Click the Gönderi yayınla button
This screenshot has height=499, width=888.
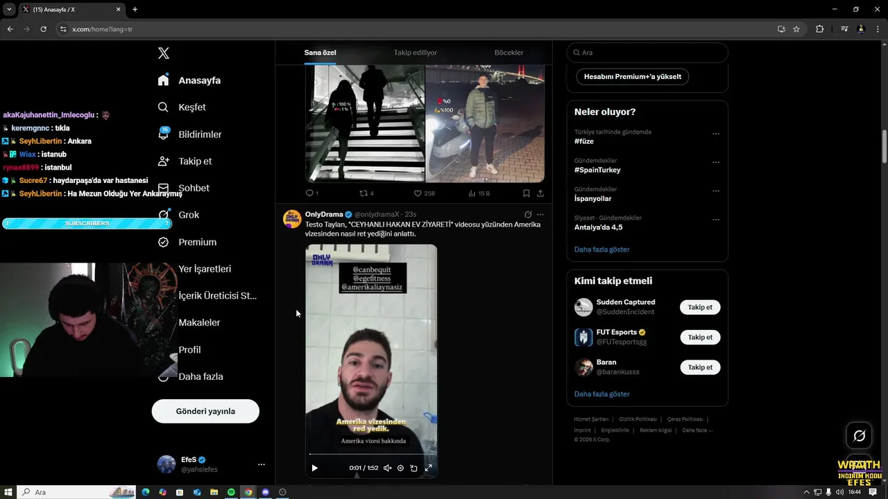pyautogui.click(x=205, y=411)
